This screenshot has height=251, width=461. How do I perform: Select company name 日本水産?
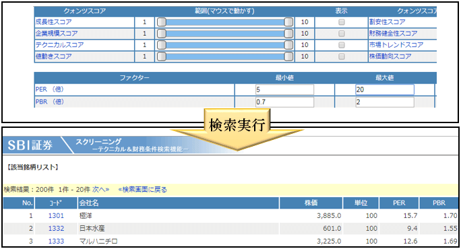tap(92, 228)
